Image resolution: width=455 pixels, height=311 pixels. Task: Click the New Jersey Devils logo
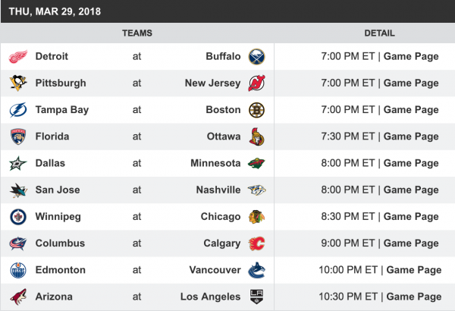257,83
